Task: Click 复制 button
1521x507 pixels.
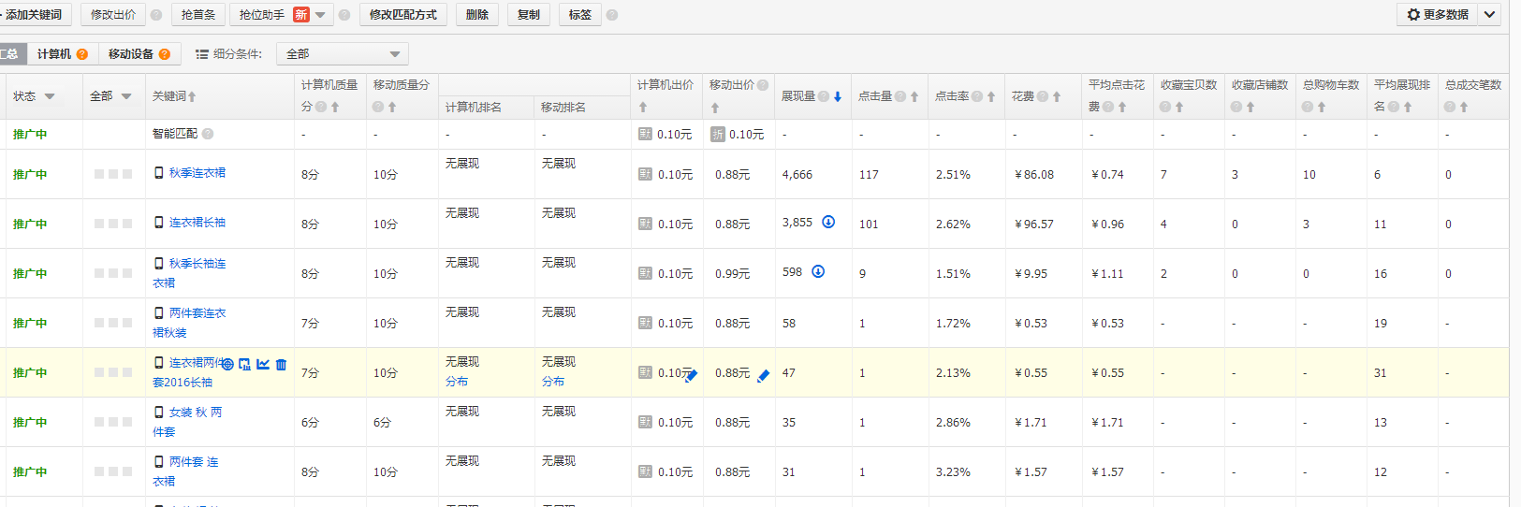Action: click(x=529, y=15)
